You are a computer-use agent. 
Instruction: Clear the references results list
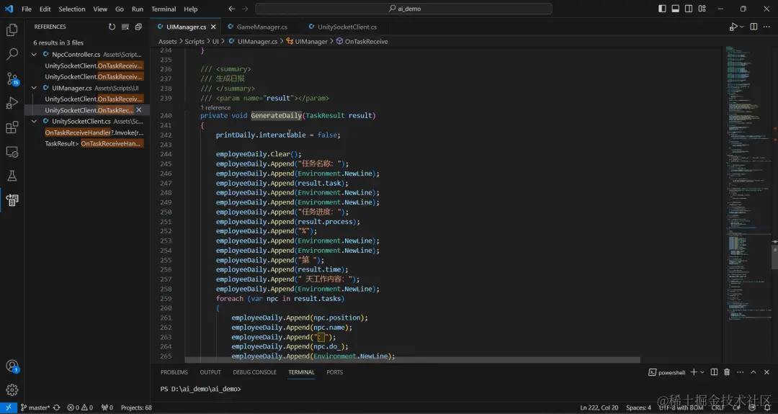point(125,27)
